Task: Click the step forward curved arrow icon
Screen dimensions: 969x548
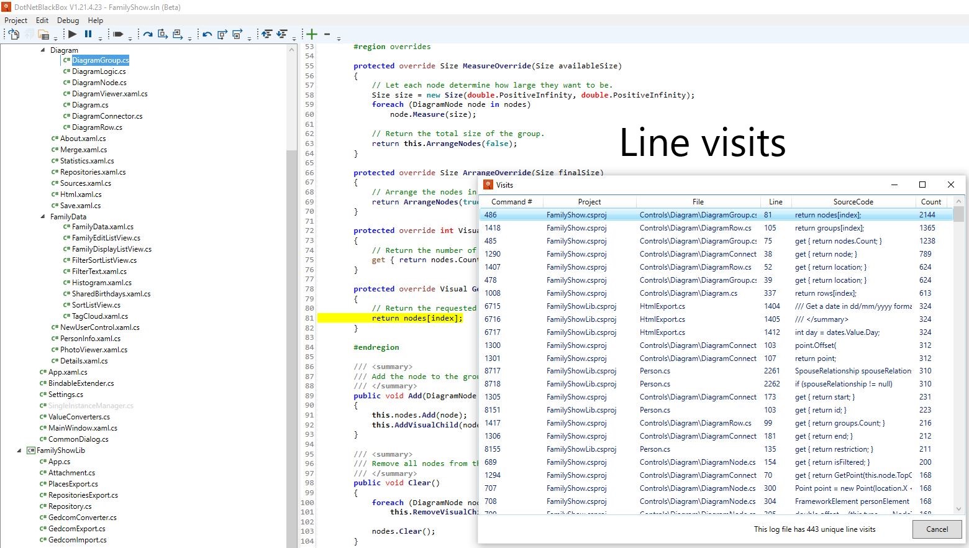Action: click(x=147, y=34)
